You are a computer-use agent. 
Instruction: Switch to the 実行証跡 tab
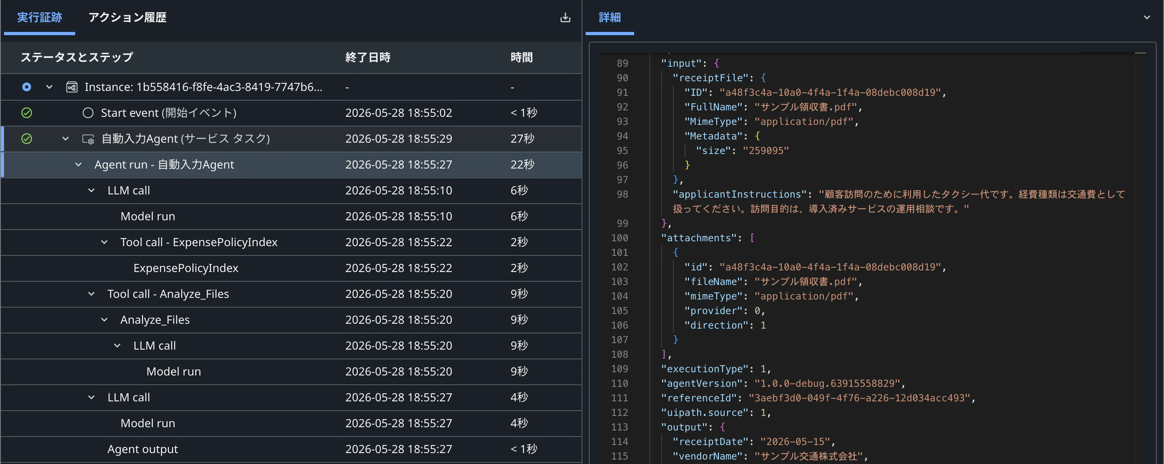click(x=39, y=18)
